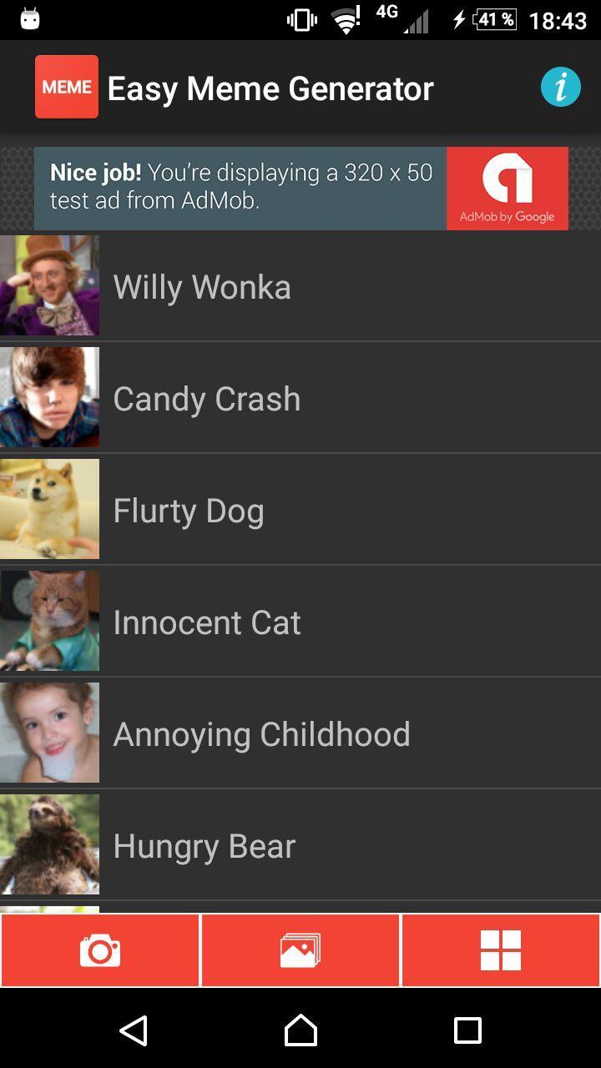Select the Willy Wonka meme

pos(300,286)
